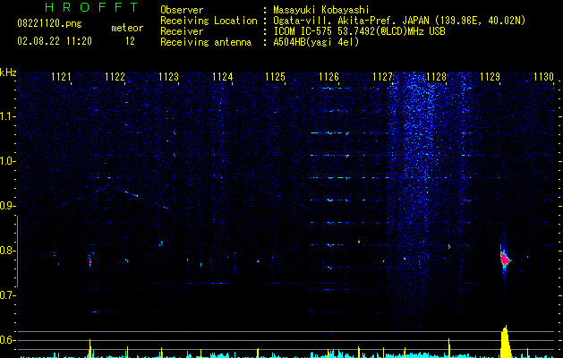This screenshot has width=563, height=358.
Task: Click the 1124 time marker
Action: [x=222, y=77]
